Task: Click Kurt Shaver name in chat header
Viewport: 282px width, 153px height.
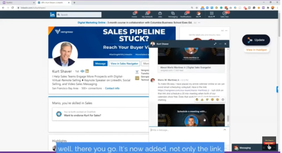Action: click(x=163, y=44)
